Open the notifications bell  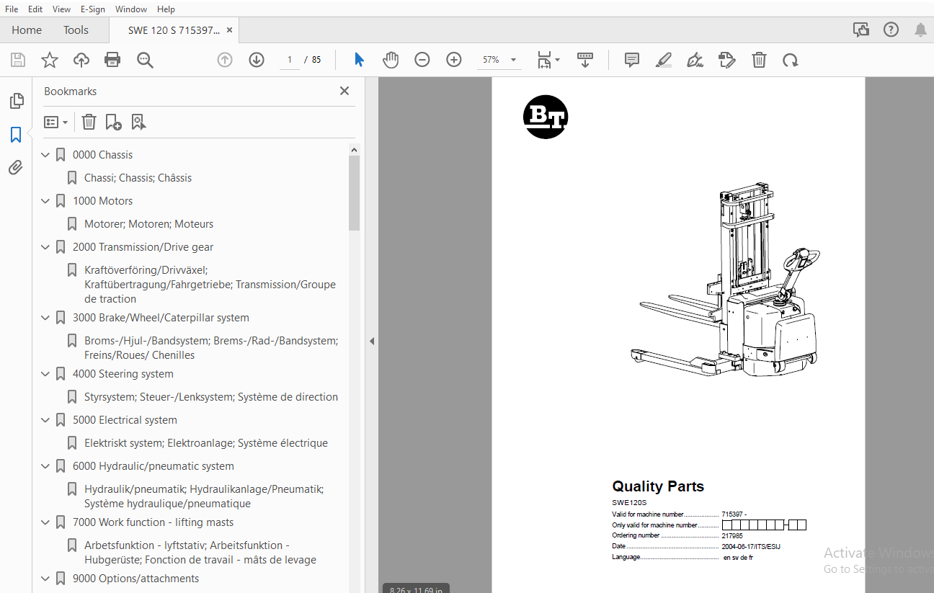[x=920, y=30]
